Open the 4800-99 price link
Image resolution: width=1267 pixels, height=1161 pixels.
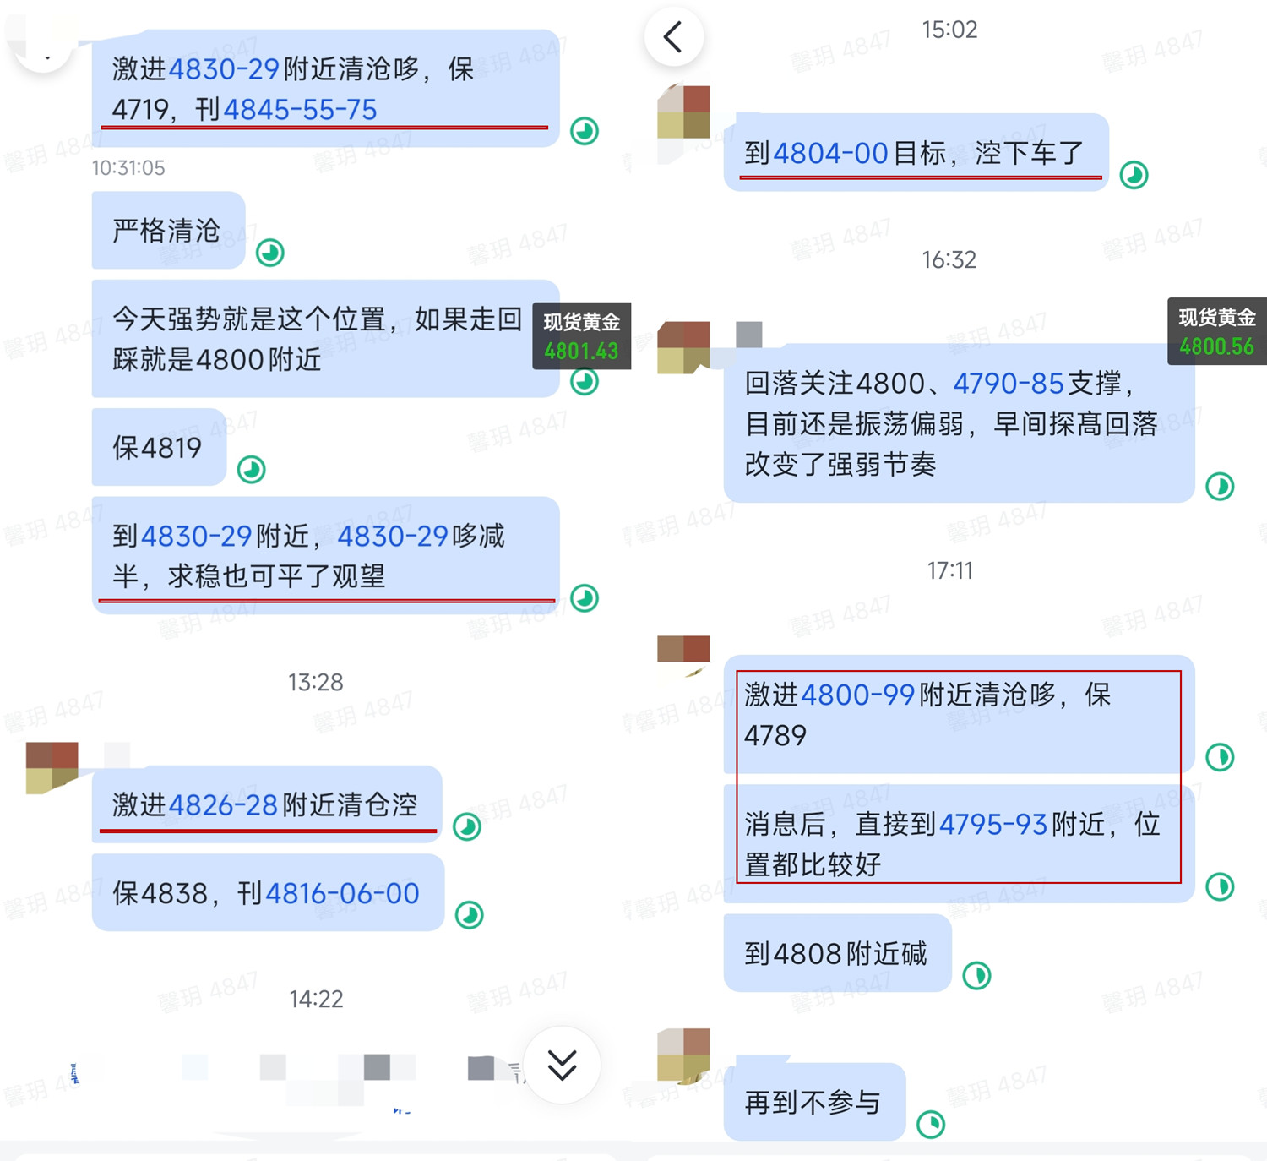pyautogui.click(x=857, y=695)
